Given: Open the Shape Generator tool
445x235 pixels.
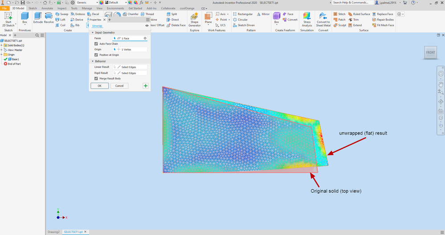Looking at the screenshot, I should pos(194,18).
